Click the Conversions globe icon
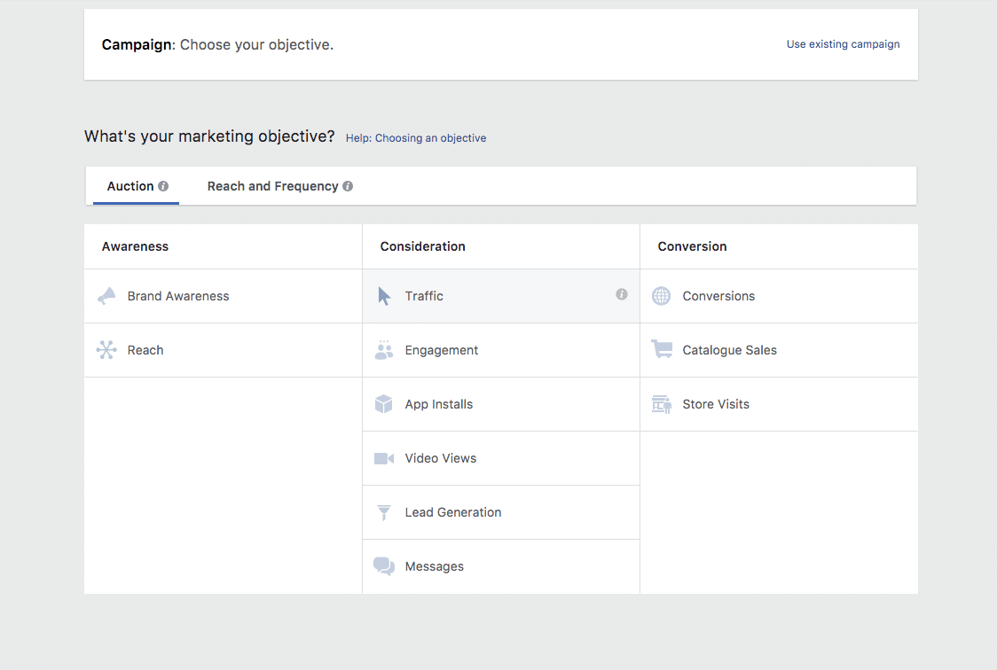997x670 pixels. click(662, 296)
